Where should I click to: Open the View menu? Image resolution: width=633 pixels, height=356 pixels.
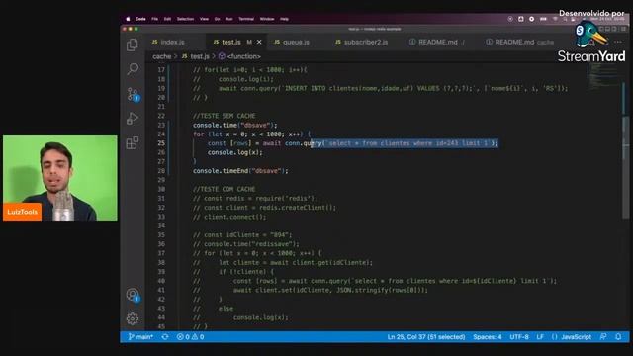pyautogui.click(x=205, y=19)
